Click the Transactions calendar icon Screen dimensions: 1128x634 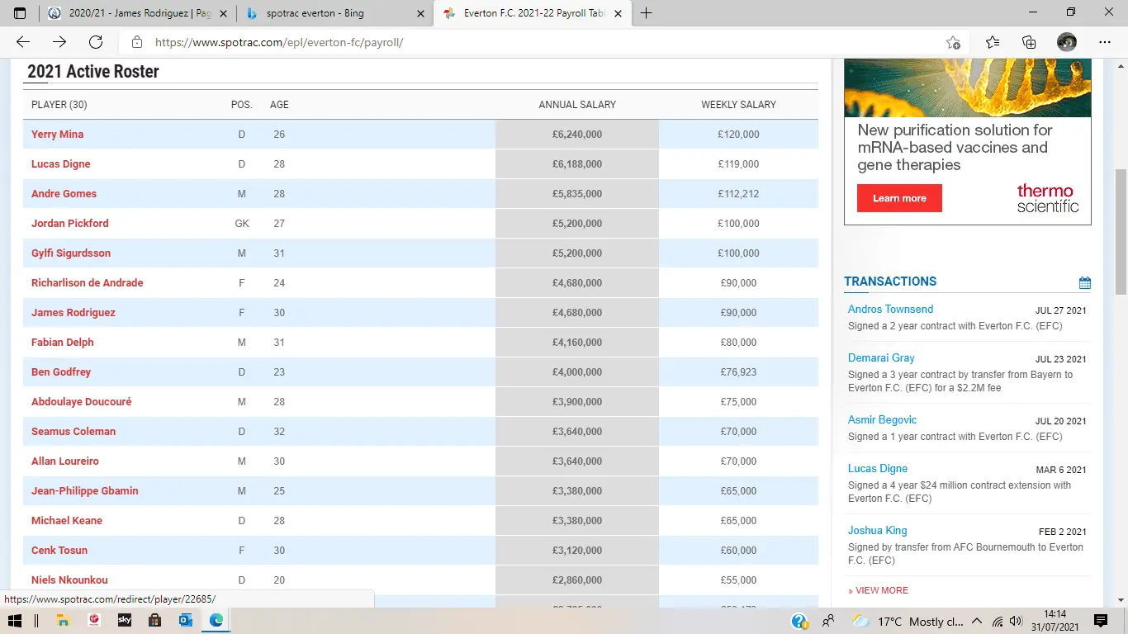[x=1084, y=282]
